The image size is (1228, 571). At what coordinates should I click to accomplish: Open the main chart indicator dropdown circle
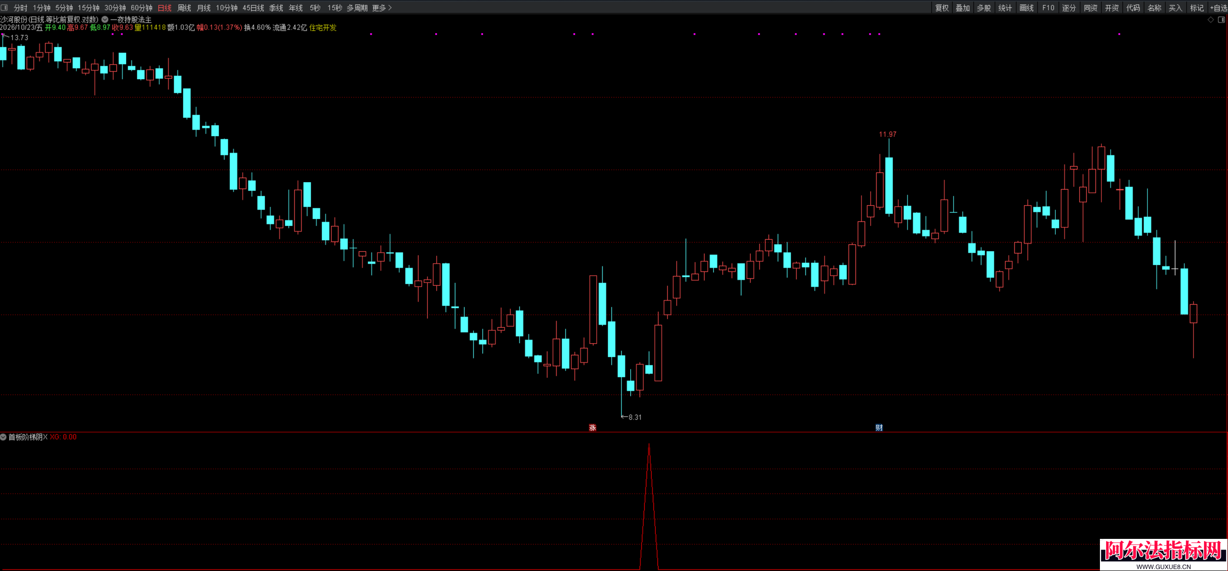point(105,20)
